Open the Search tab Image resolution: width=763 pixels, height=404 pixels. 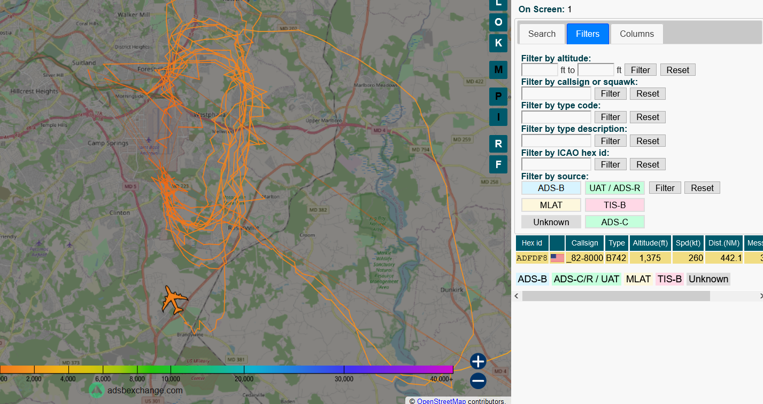click(x=542, y=34)
